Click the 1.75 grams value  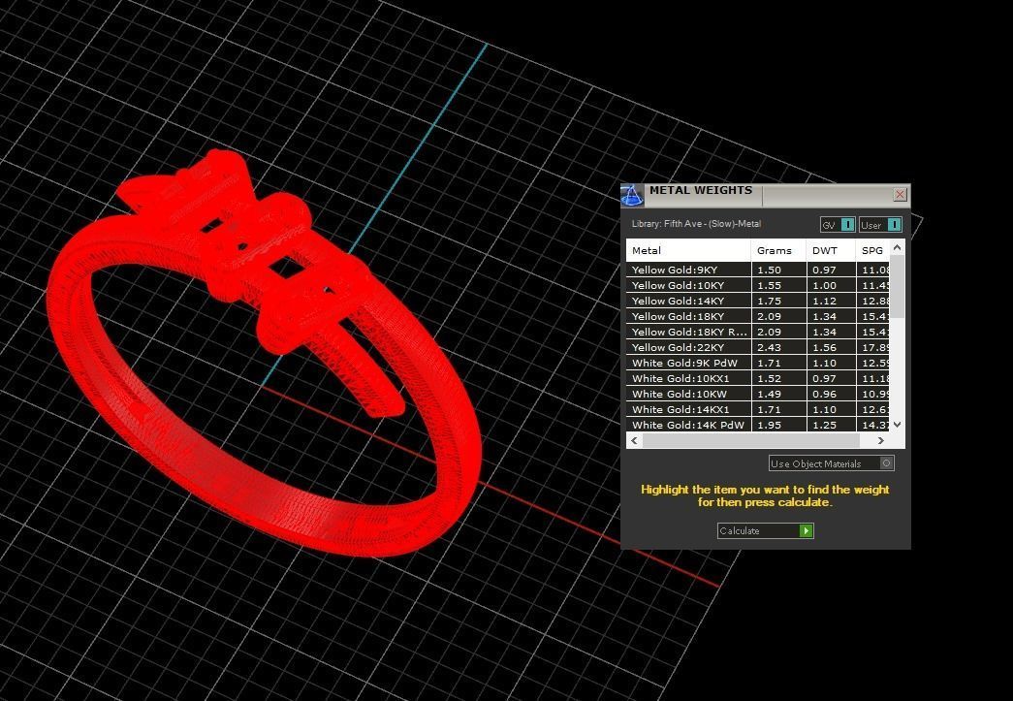pos(769,302)
